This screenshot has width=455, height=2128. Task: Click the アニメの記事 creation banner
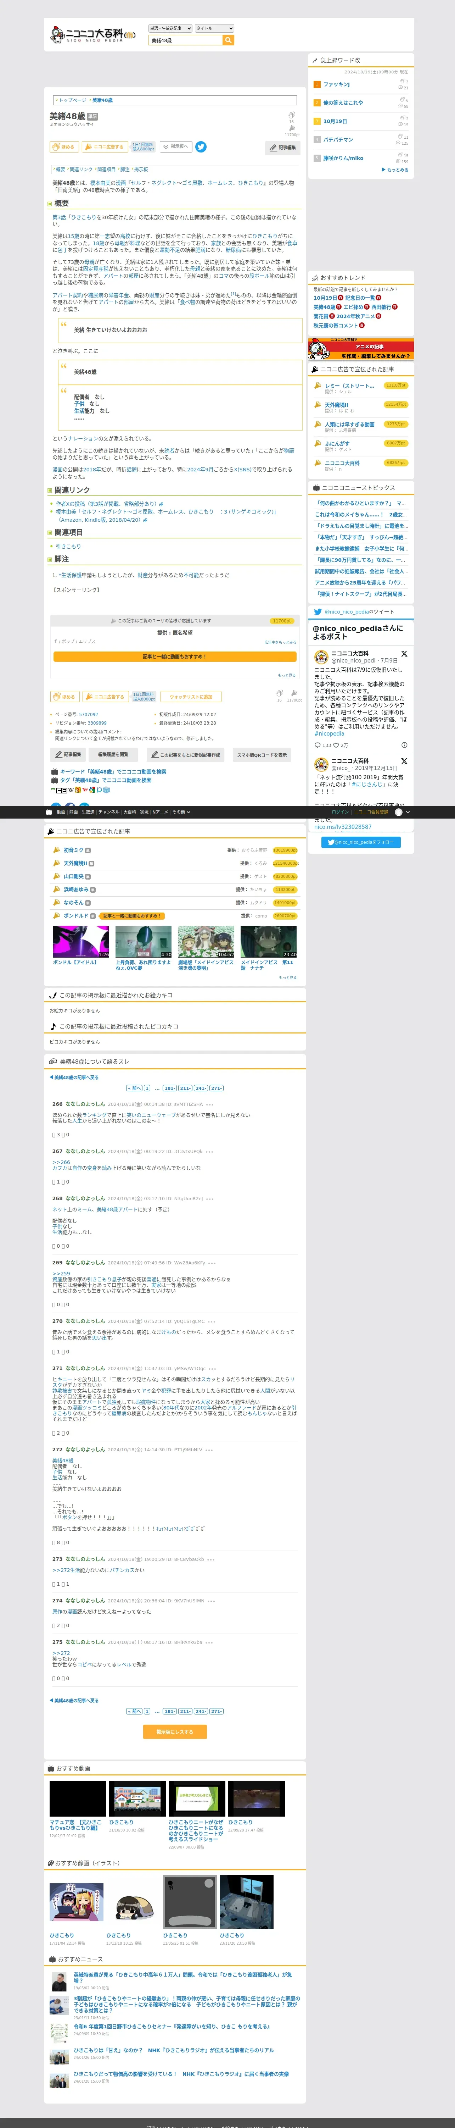(360, 349)
